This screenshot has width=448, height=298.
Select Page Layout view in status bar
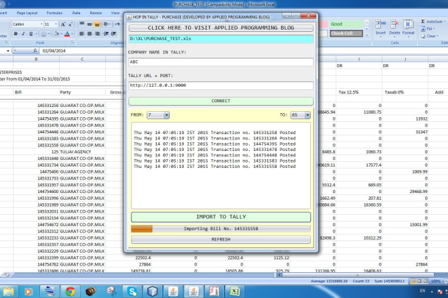(419, 281)
